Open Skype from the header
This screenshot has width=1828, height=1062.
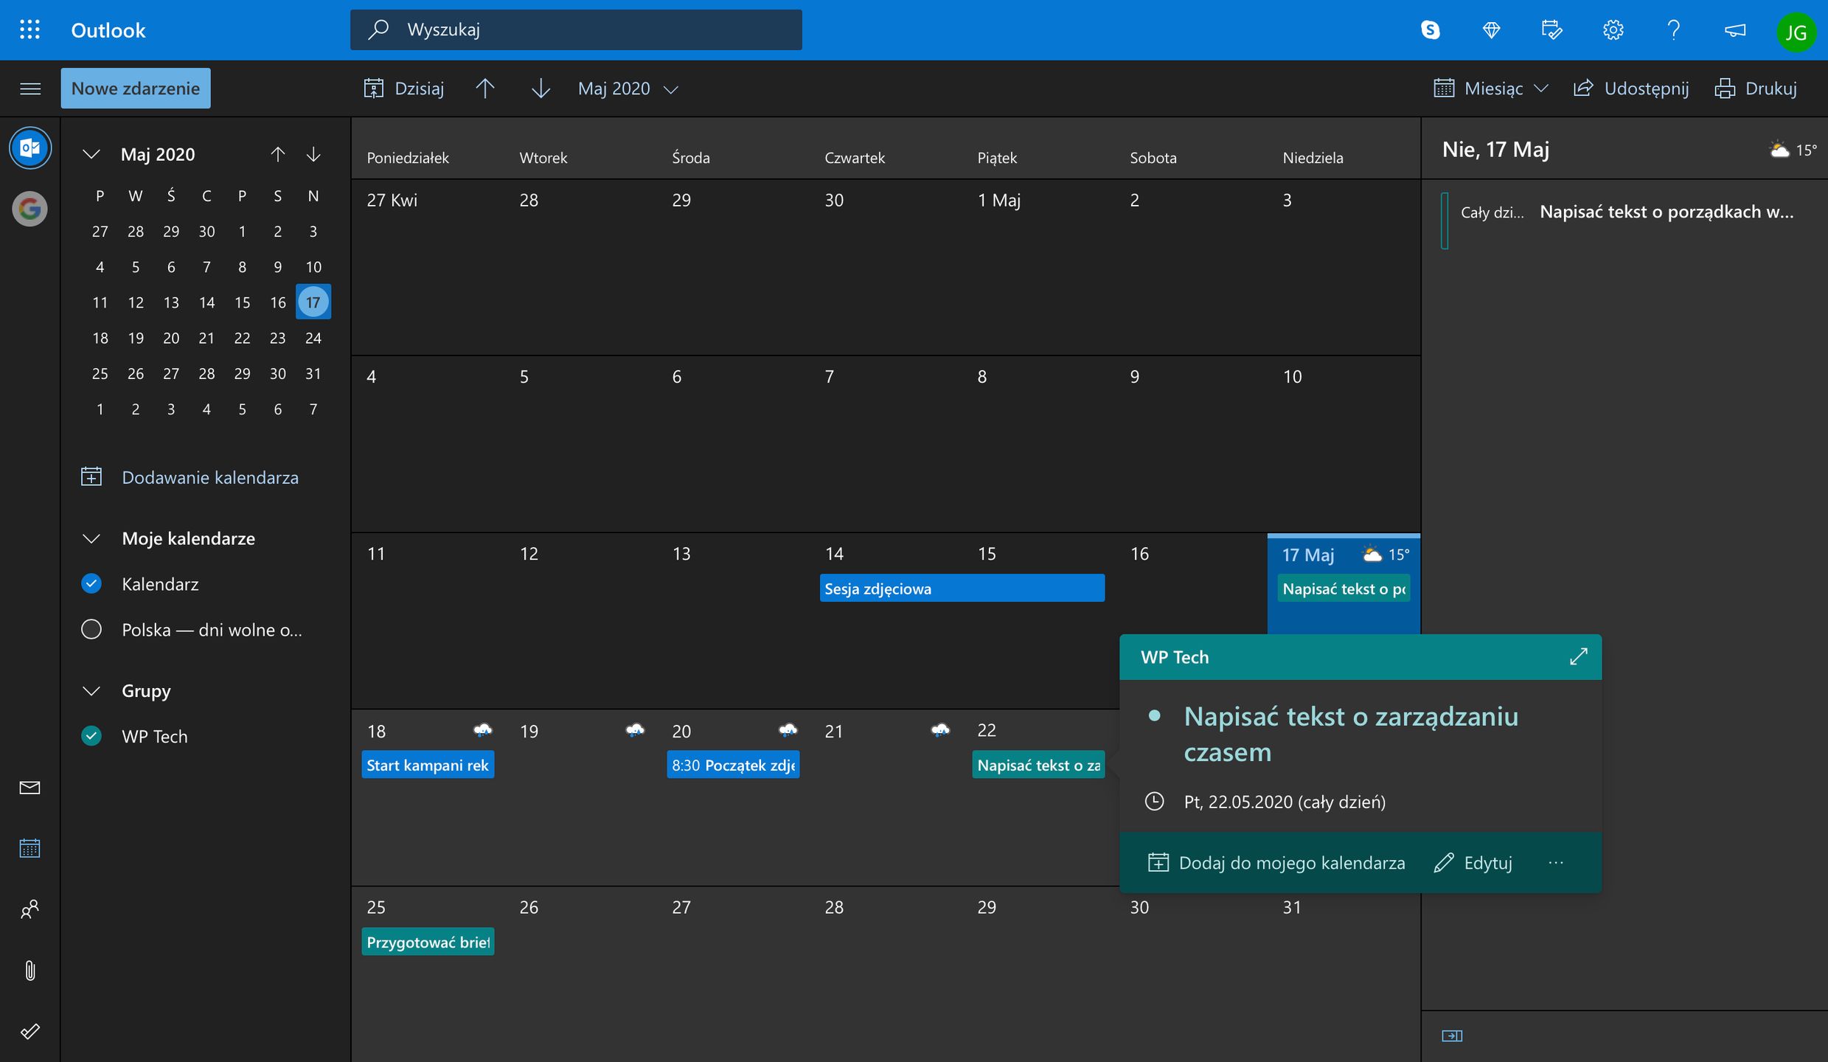point(1430,29)
